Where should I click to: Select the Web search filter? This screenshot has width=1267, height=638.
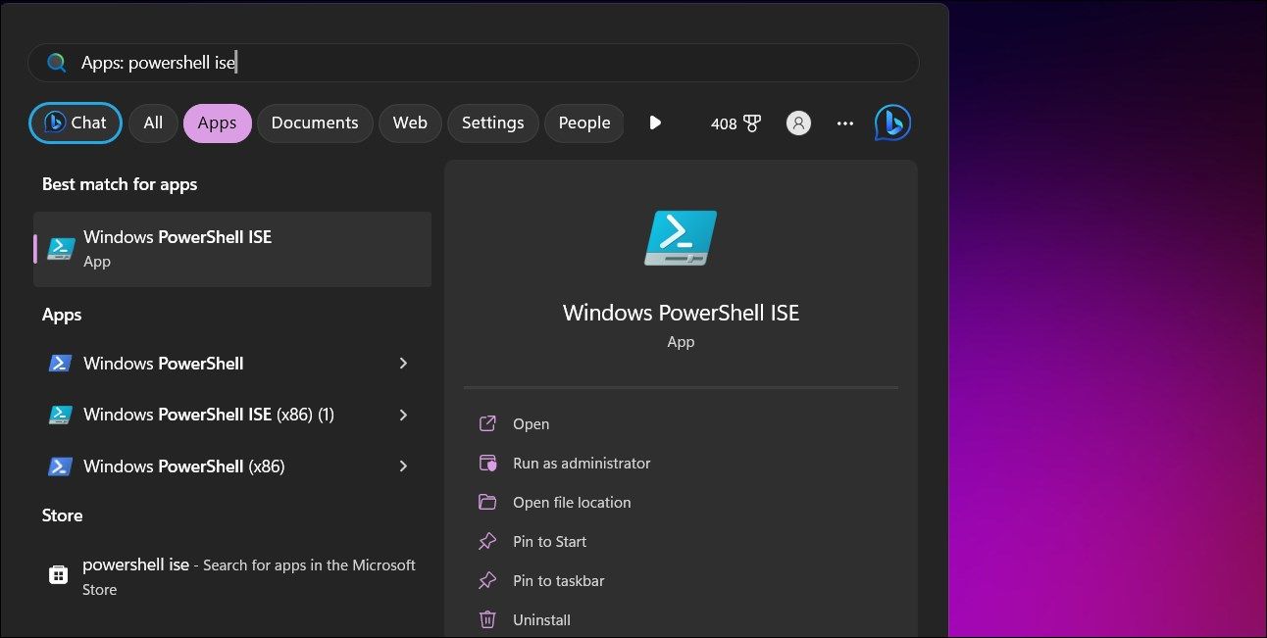point(410,123)
